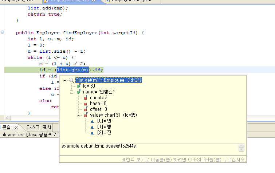Click the red field icon beside value
The height and width of the screenshot is (173, 275).
coord(86,115)
